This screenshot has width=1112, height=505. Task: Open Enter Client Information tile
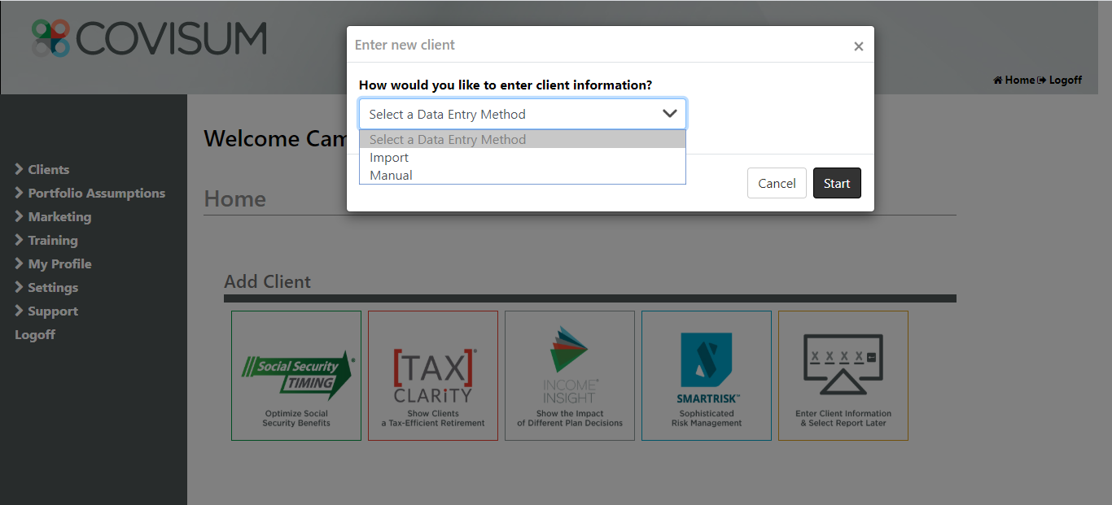click(x=843, y=376)
